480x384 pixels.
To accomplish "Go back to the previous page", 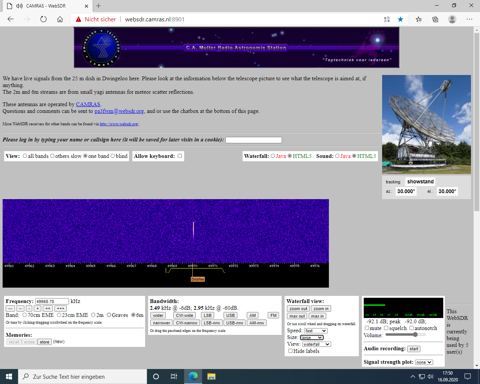I will click(10, 19).
